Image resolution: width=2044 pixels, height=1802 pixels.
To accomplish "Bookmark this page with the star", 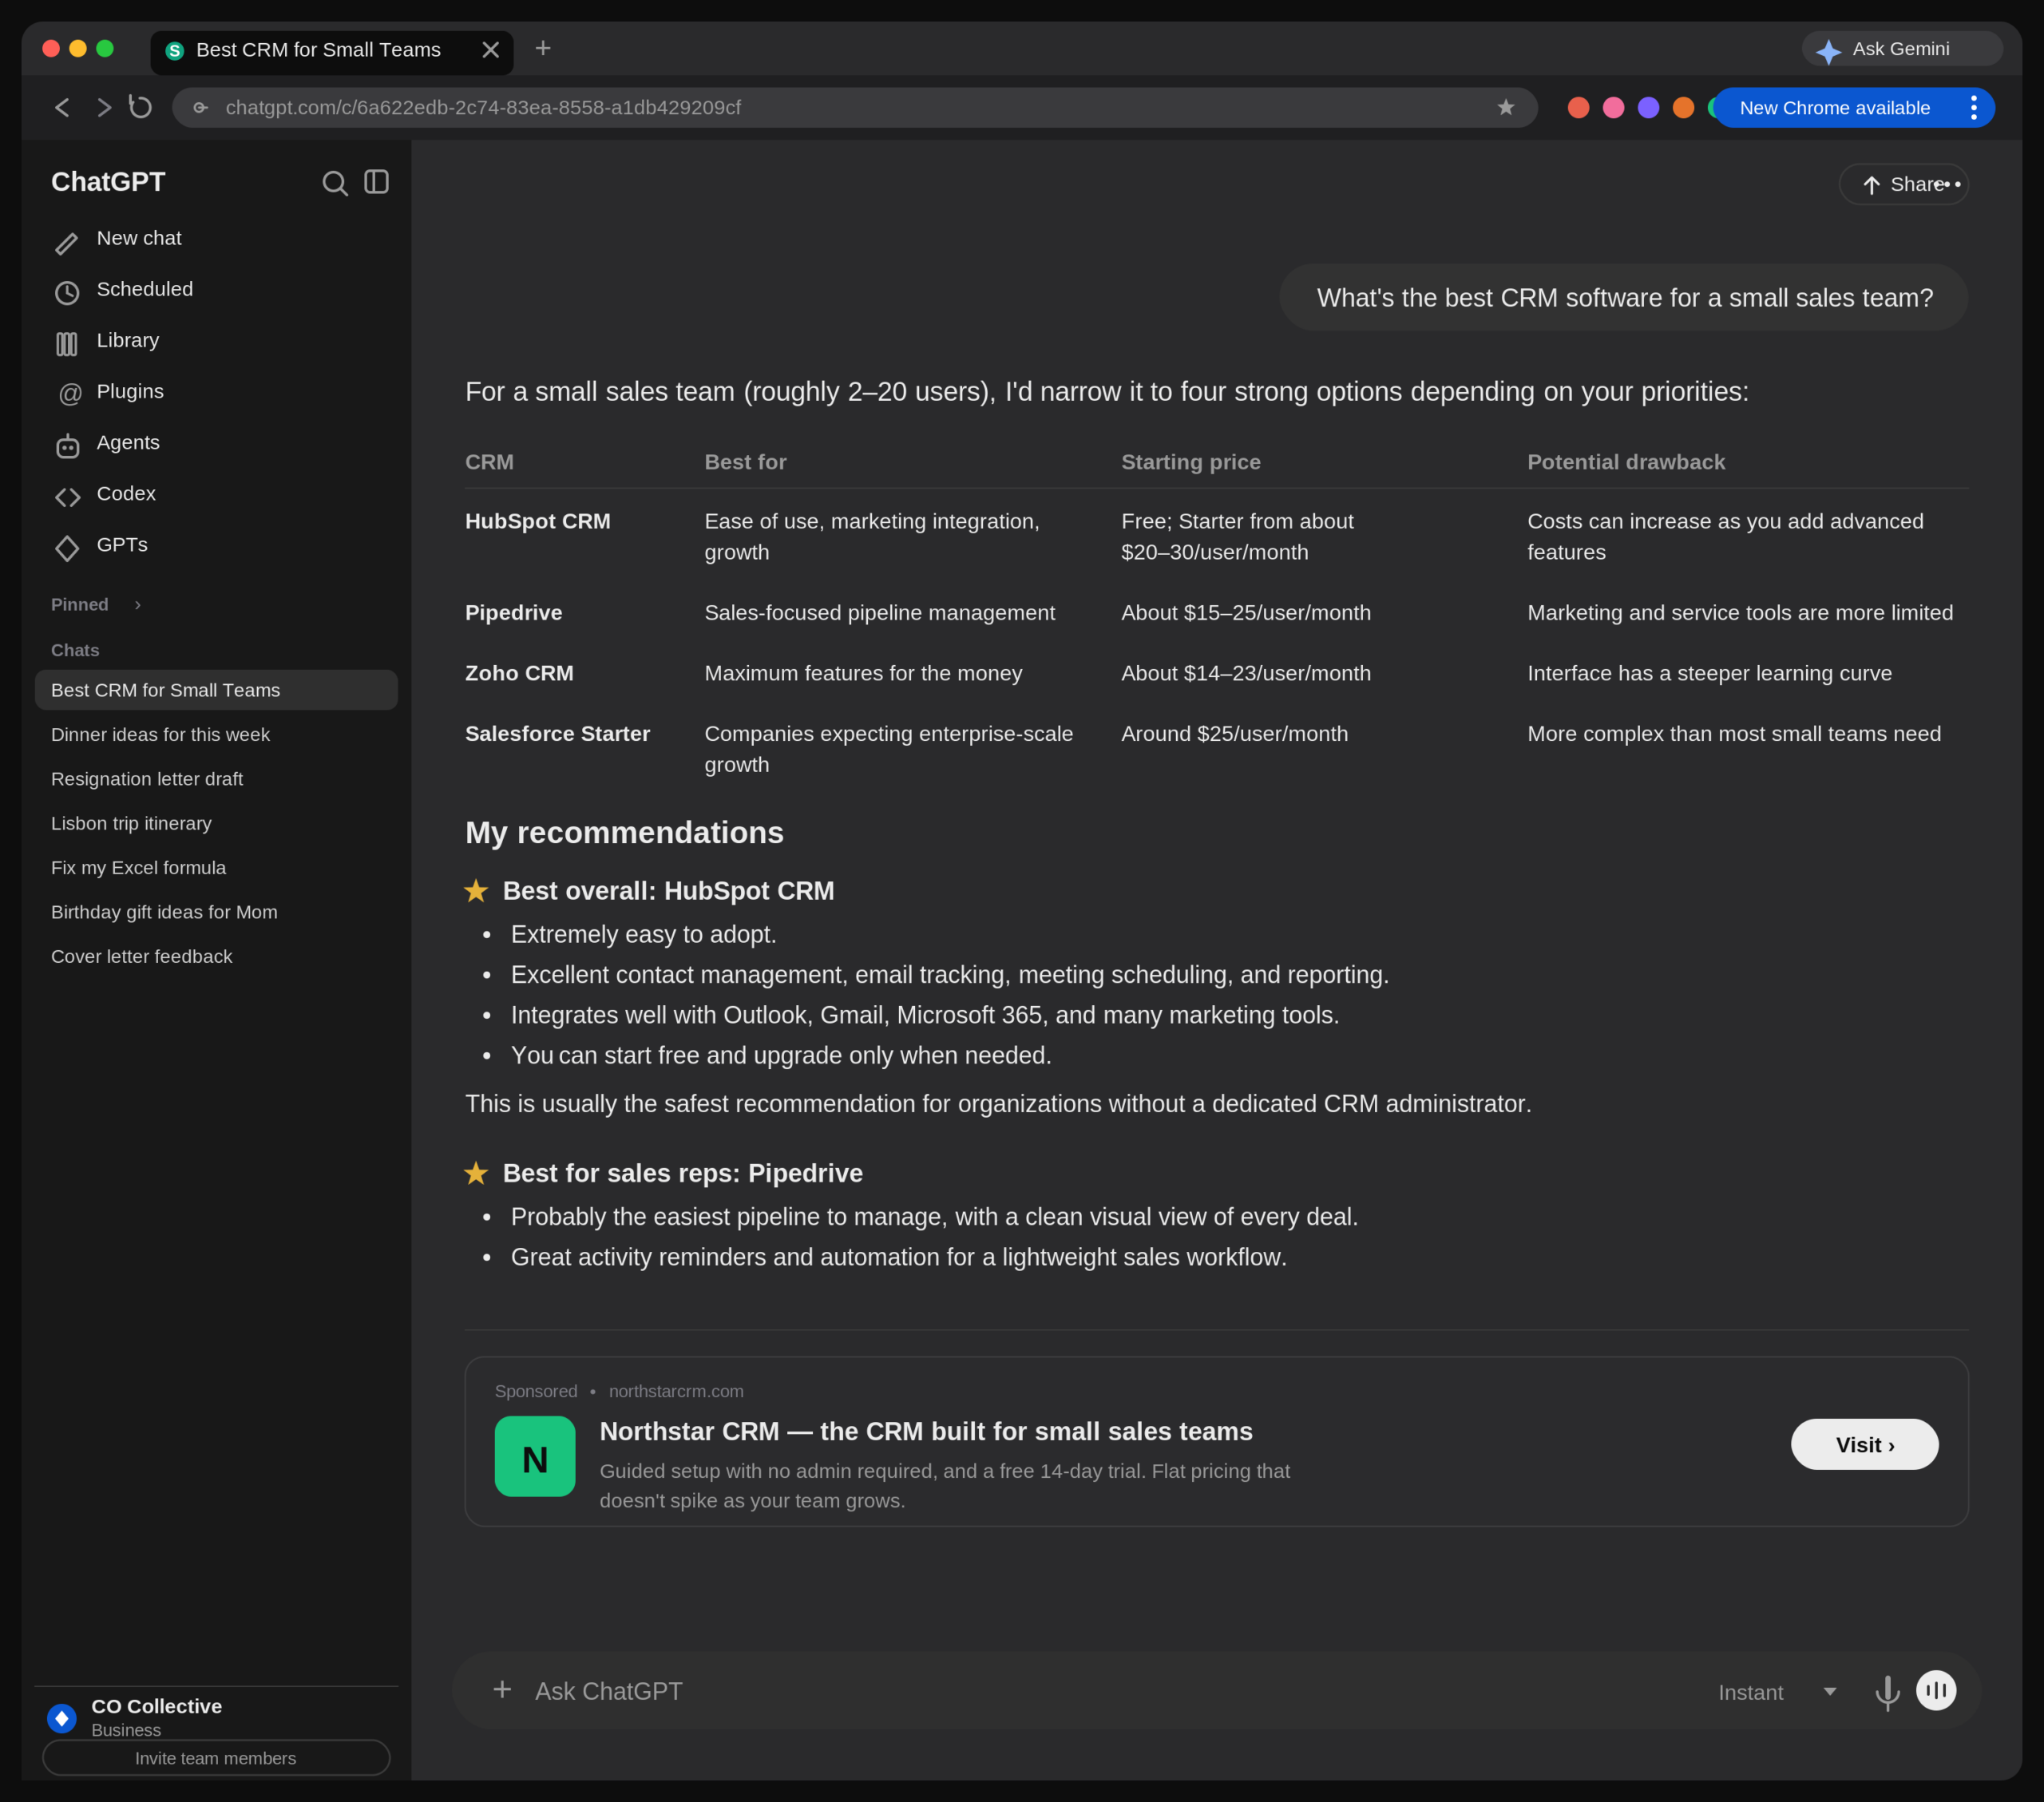I will coord(1505,107).
